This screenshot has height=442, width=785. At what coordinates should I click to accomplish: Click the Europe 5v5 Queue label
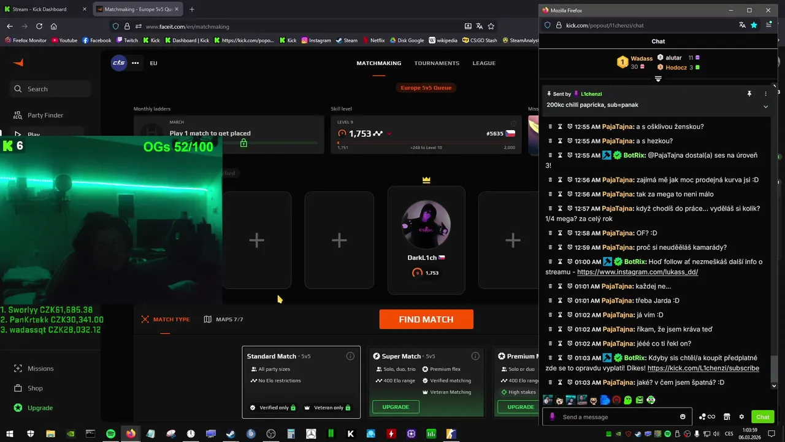426,88
